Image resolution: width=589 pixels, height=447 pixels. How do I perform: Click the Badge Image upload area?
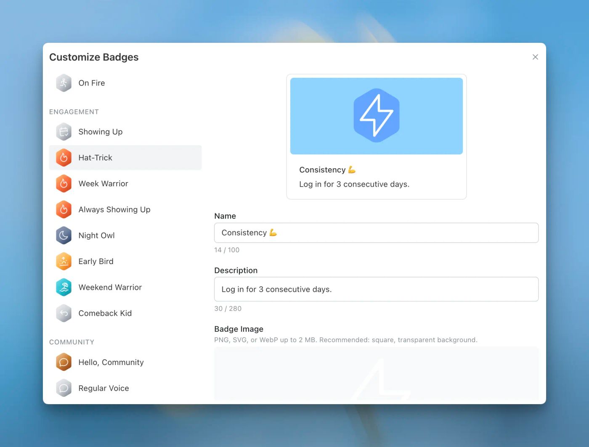(x=376, y=373)
